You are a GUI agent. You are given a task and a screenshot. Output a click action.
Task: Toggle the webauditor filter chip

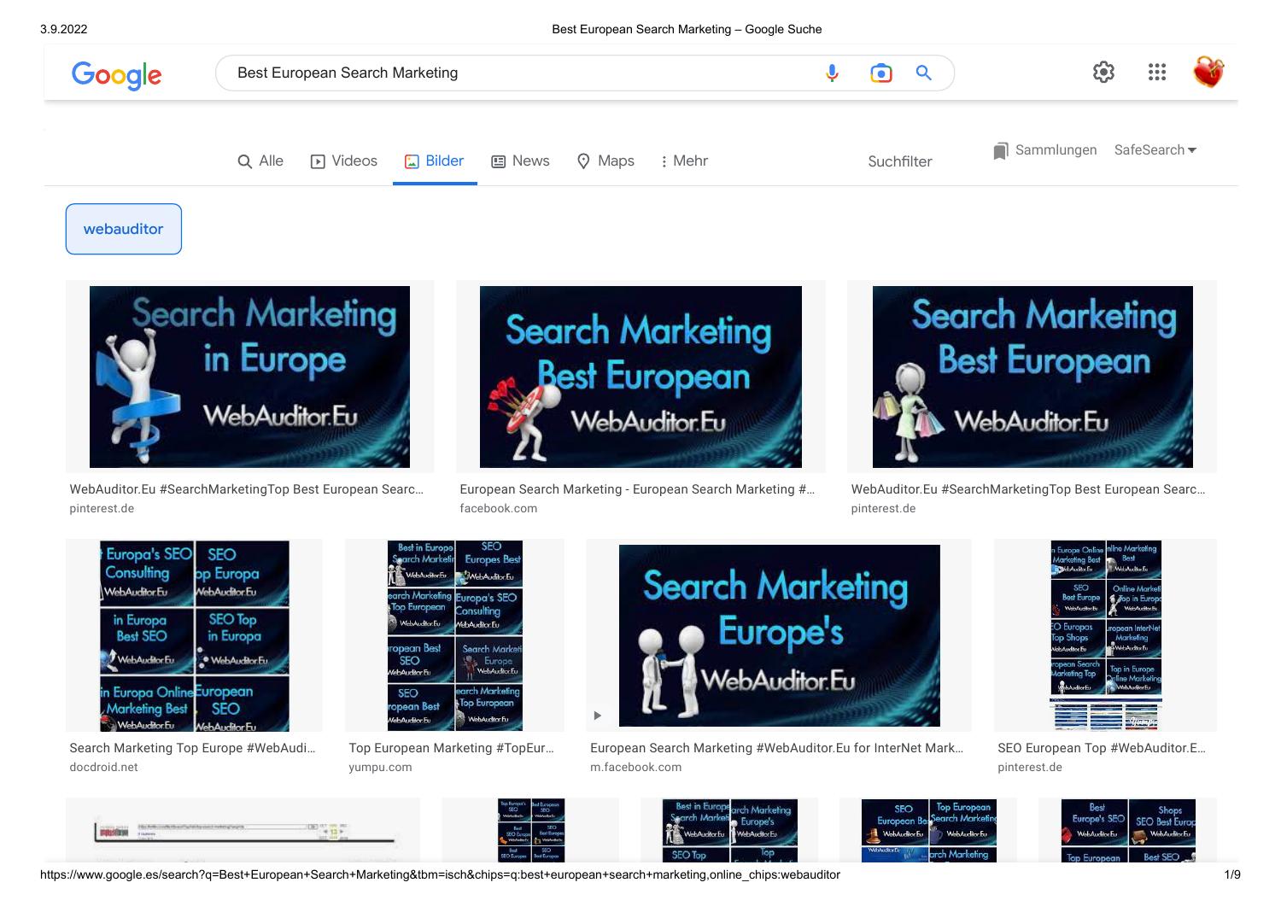click(x=123, y=228)
